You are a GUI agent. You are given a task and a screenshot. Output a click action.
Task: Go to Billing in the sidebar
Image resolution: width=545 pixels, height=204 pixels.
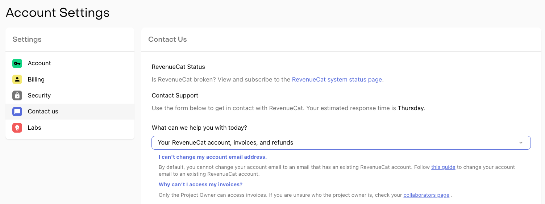[x=36, y=79]
